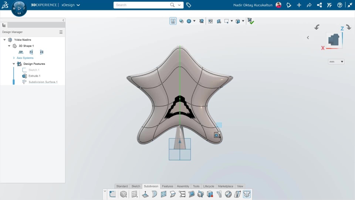Click the blue curved face icon
This screenshot has height=200, width=355.
coord(191,194)
